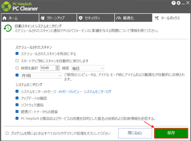
Task: Open the 月1回 idle scan dropdown
Action: click(x=41, y=75)
